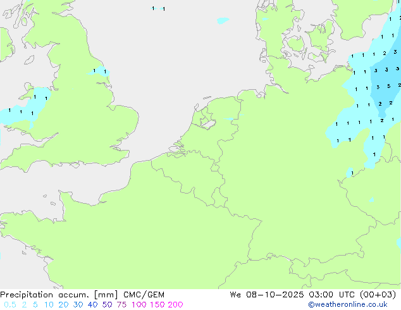Click the (00+03) forecast offset text
Image resolution: width=401 pixels, height=310 pixels.
pyautogui.click(x=378, y=295)
